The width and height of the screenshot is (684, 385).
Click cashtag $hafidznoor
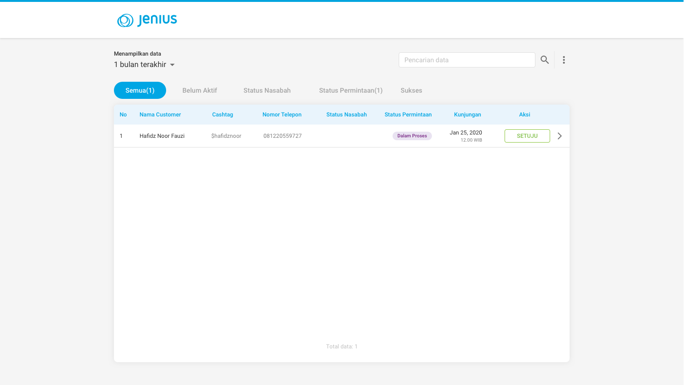click(226, 136)
